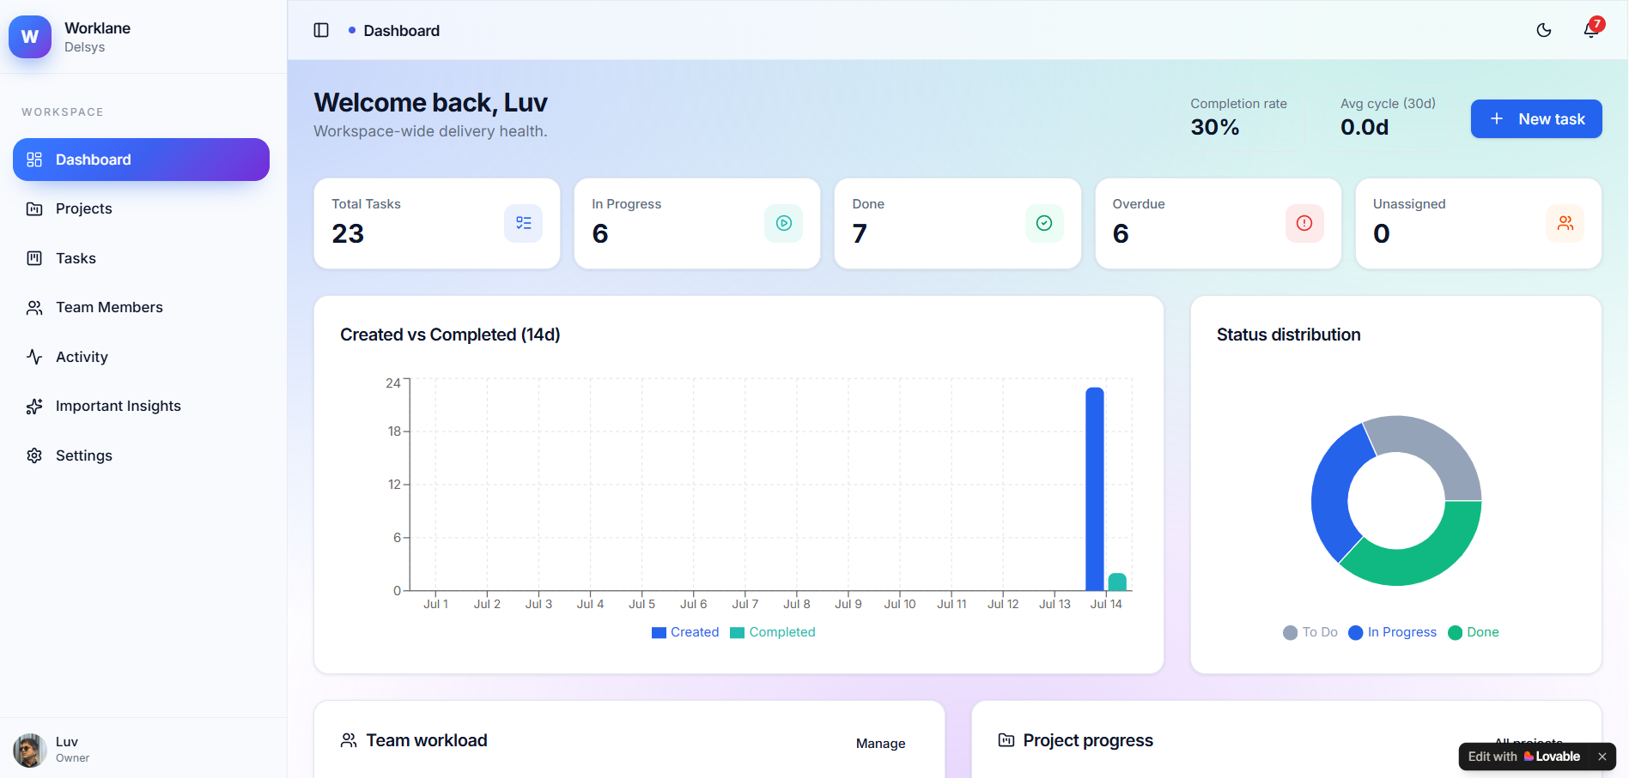The height and width of the screenshot is (778, 1629).
Task: Click the blue Created bar for Jul 14
Action: [x=1095, y=489]
